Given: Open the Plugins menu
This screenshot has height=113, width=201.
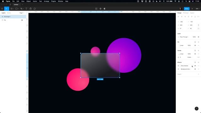Looking at the screenshot, I should click(x=53, y=1).
